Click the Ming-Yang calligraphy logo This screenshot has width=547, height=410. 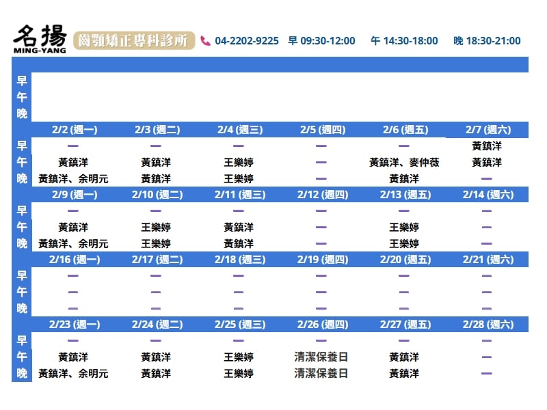40,39
